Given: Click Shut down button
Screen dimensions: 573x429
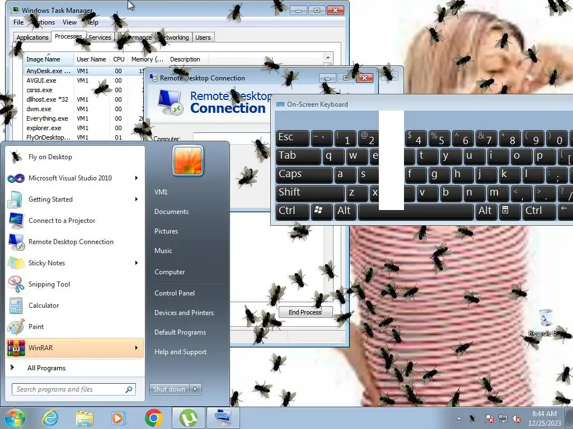Looking at the screenshot, I should pyautogui.click(x=169, y=389).
